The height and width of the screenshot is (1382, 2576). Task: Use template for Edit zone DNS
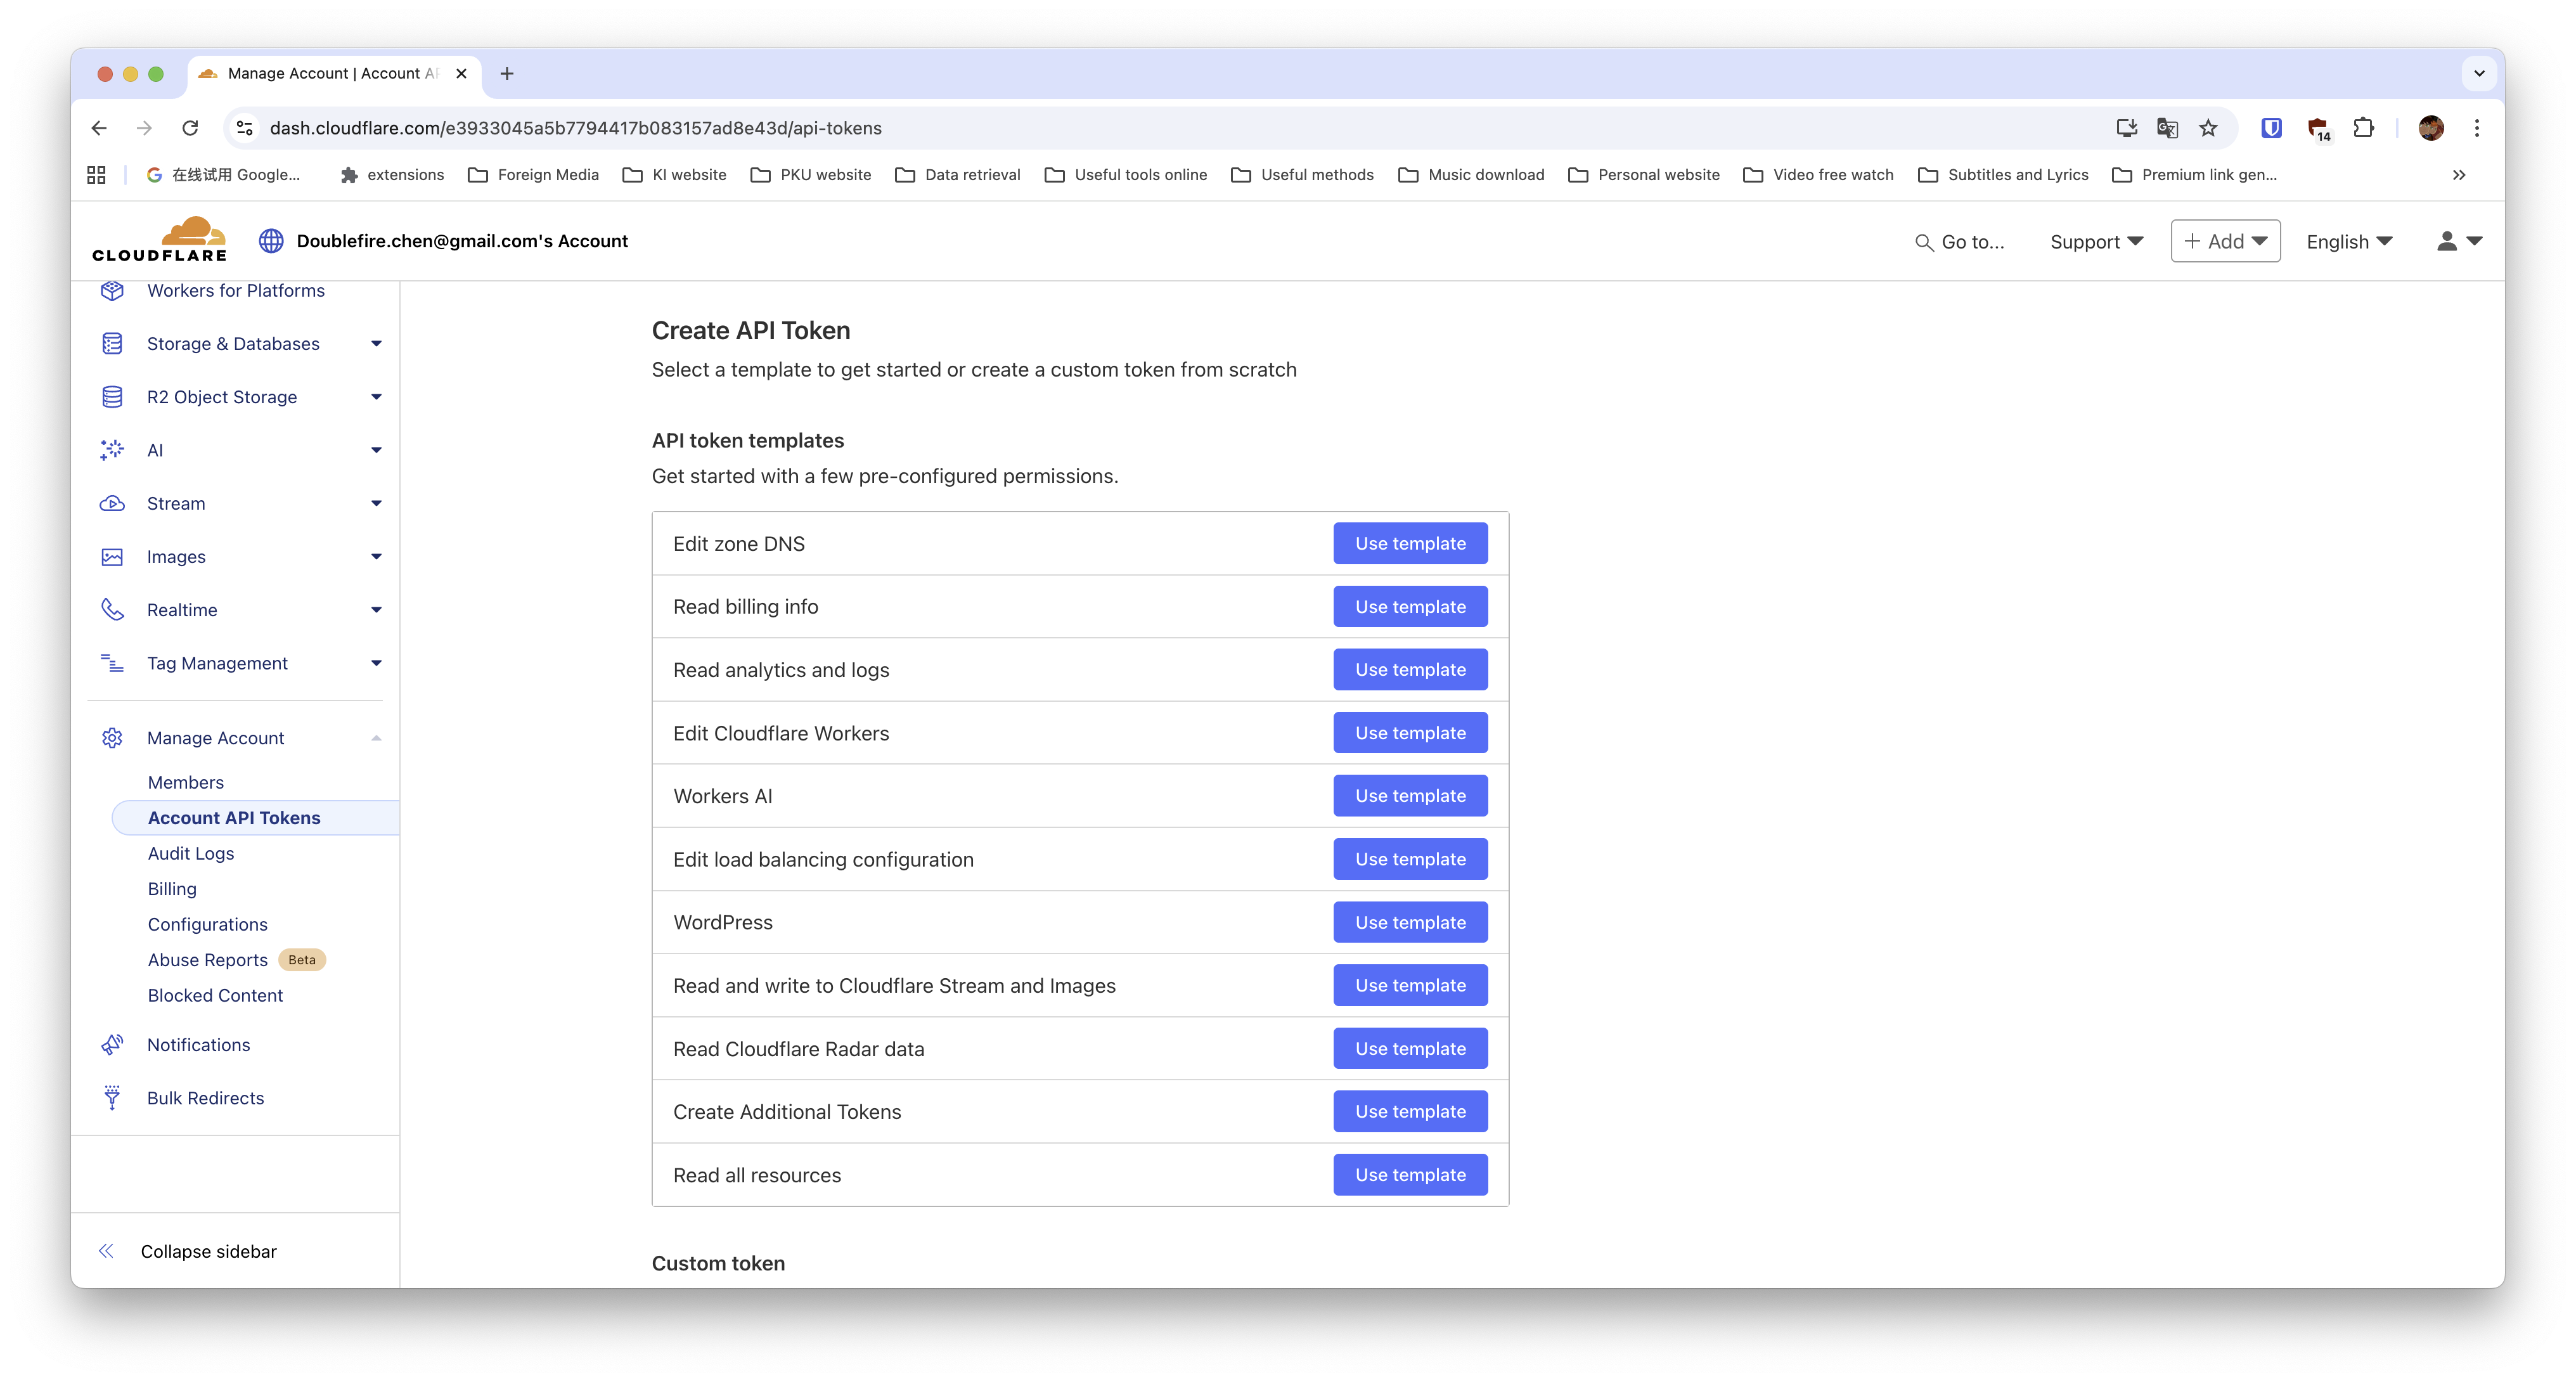(1410, 544)
